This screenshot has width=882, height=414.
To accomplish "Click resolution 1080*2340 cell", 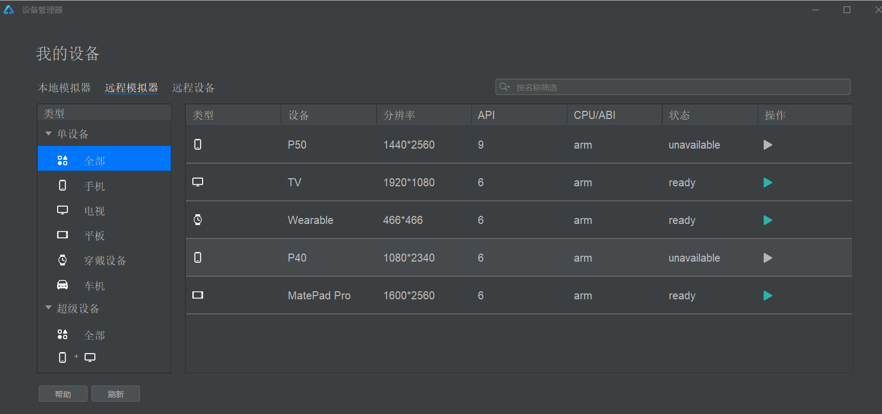I will point(409,258).
